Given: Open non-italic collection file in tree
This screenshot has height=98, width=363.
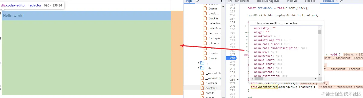Looking at the screenshot, I should pos(215,23).
